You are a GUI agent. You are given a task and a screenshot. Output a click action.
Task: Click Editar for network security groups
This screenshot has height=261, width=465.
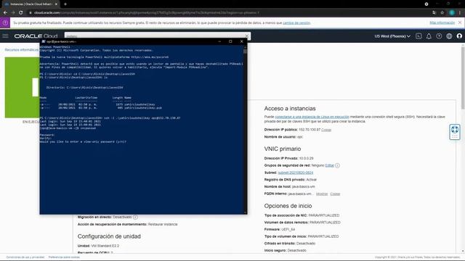pos(329,165)
